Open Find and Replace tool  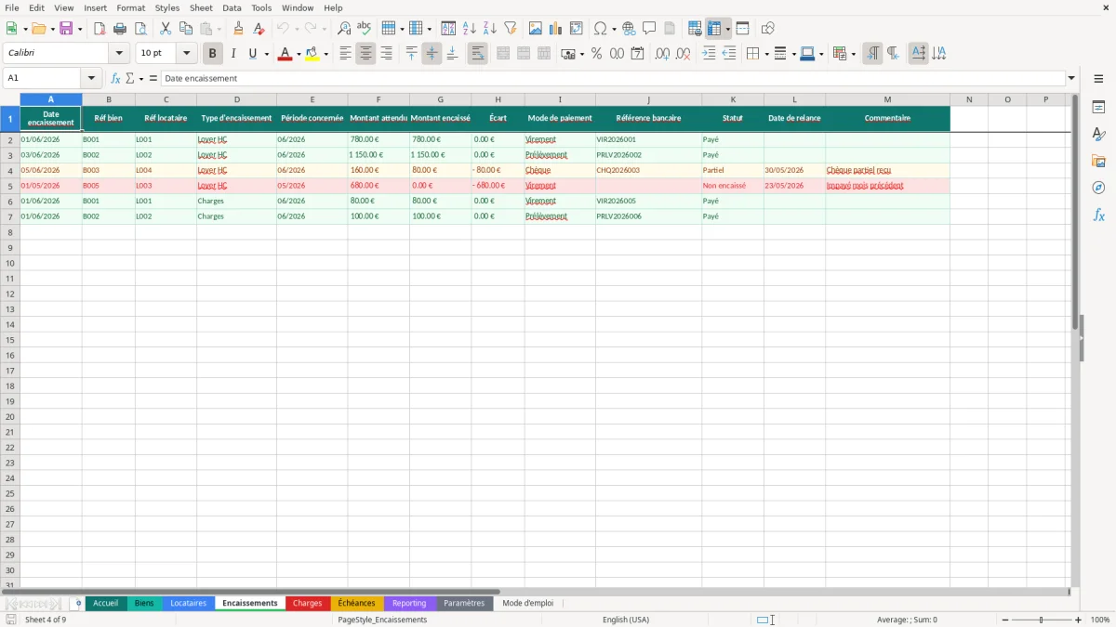coord(344,29)
